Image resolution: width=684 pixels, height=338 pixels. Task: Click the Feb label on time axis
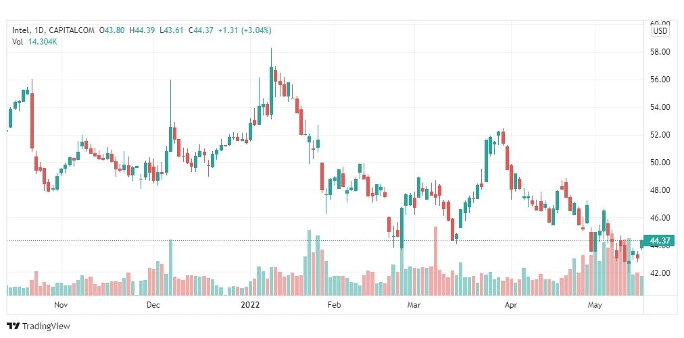334,305
